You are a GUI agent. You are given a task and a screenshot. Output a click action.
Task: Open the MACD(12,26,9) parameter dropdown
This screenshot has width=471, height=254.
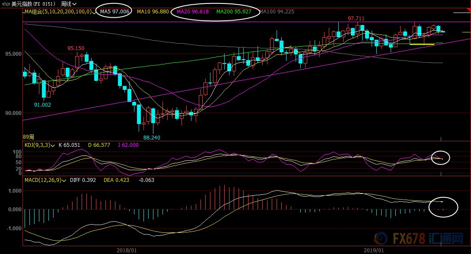pos(64,181)
